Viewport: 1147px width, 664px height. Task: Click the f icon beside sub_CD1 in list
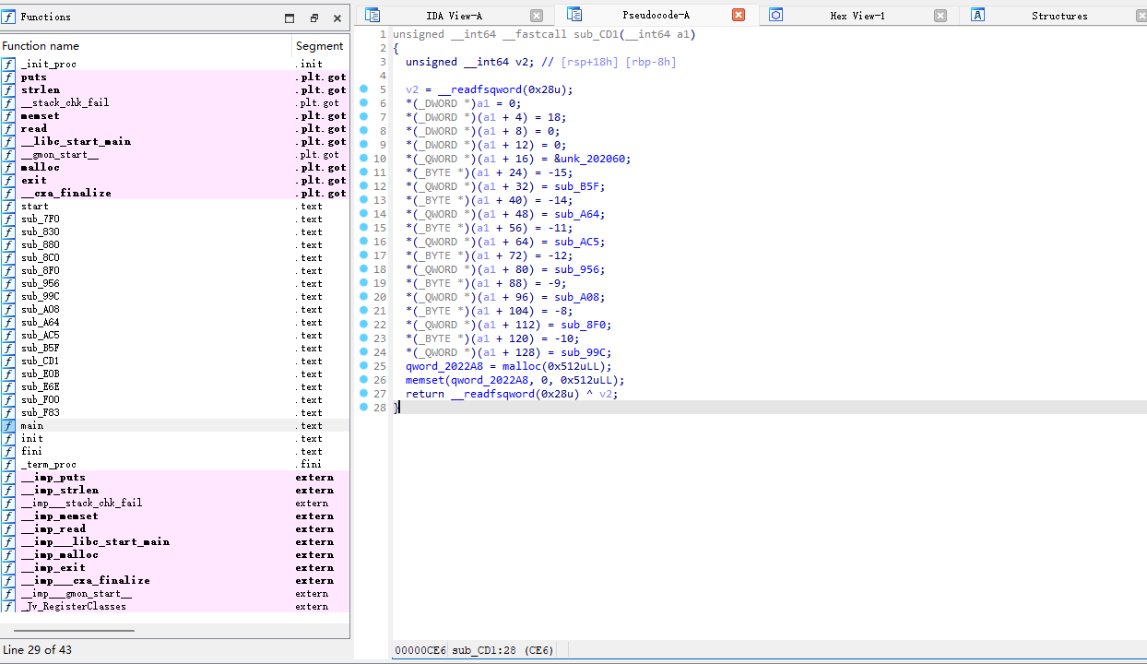[x=8, y=361]
